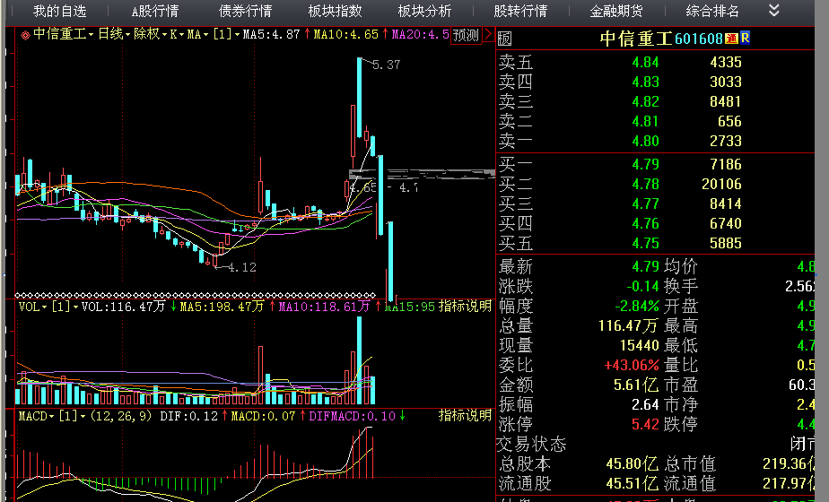Viewport: 829px width, 502px height.
Task: Click 振幅 value 2.64
Action: [x=646, y=405]
